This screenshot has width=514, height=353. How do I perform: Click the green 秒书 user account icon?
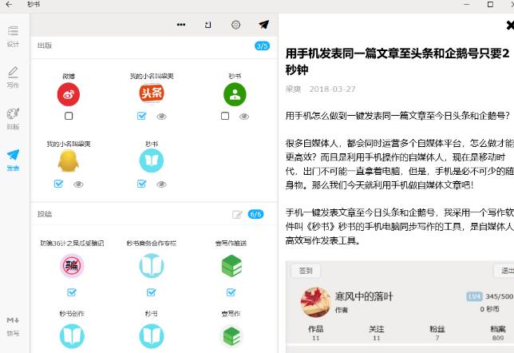coord(235,95)
